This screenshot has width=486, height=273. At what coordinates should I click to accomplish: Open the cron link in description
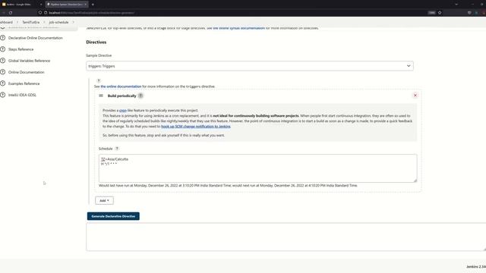(123, 111)
